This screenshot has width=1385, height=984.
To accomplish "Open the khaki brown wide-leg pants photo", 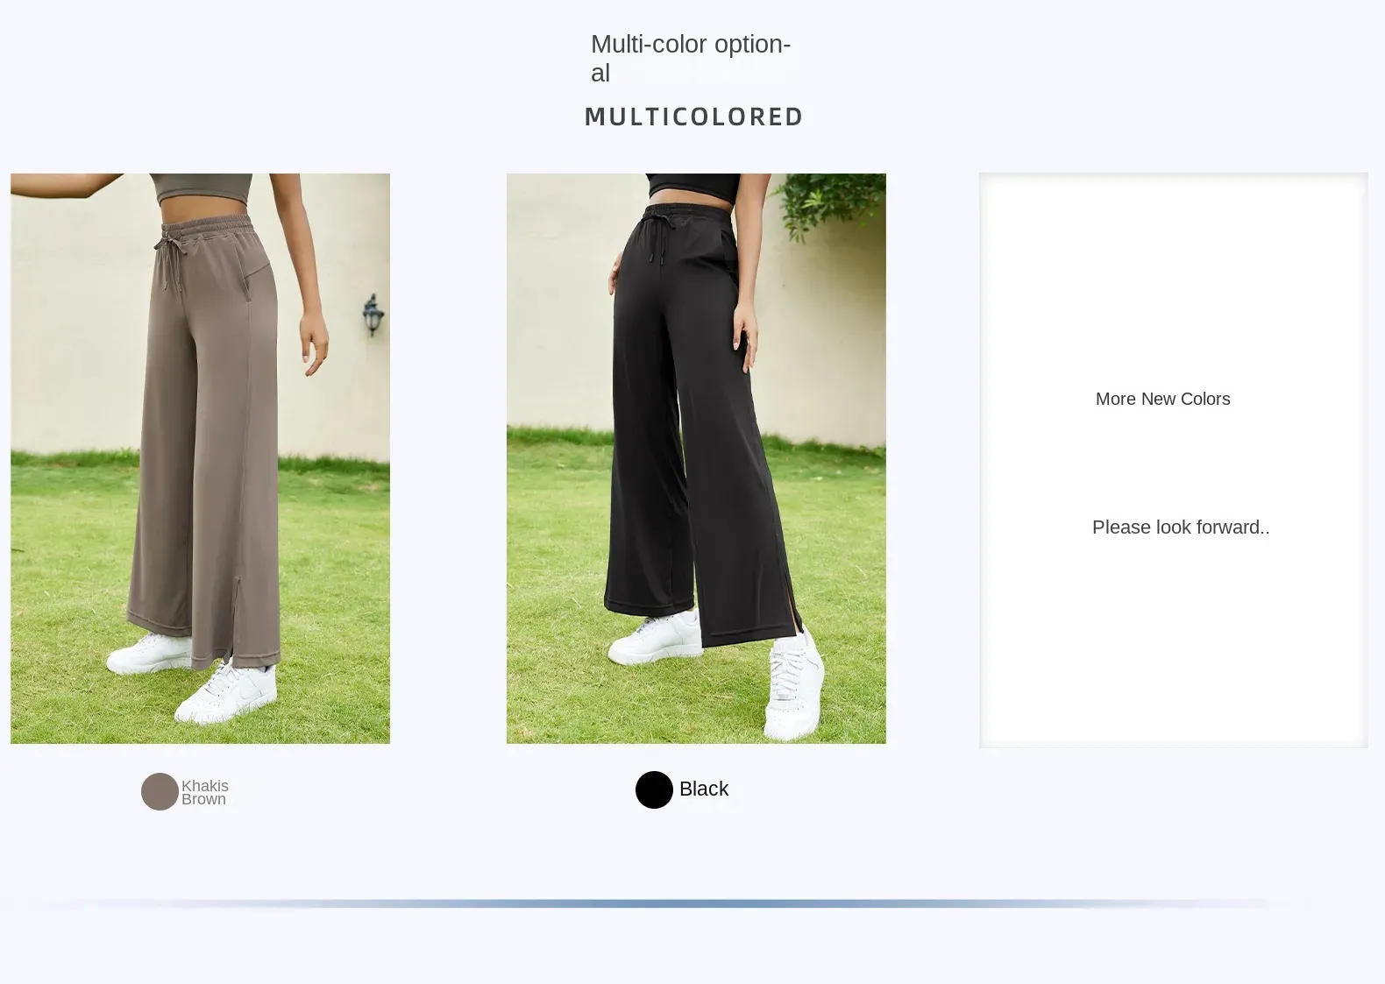I will coord(200,458).
